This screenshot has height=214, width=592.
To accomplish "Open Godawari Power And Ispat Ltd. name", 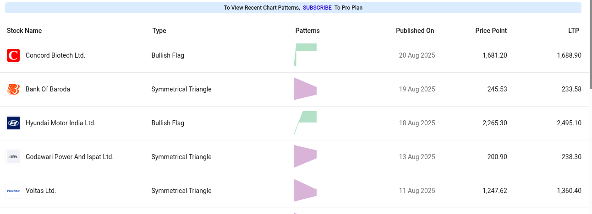I will (x=70, y=157).
